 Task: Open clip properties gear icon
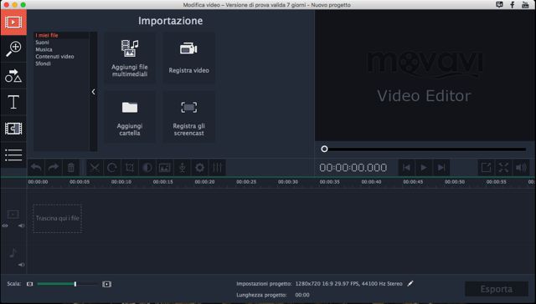click(x=199, y=168)
